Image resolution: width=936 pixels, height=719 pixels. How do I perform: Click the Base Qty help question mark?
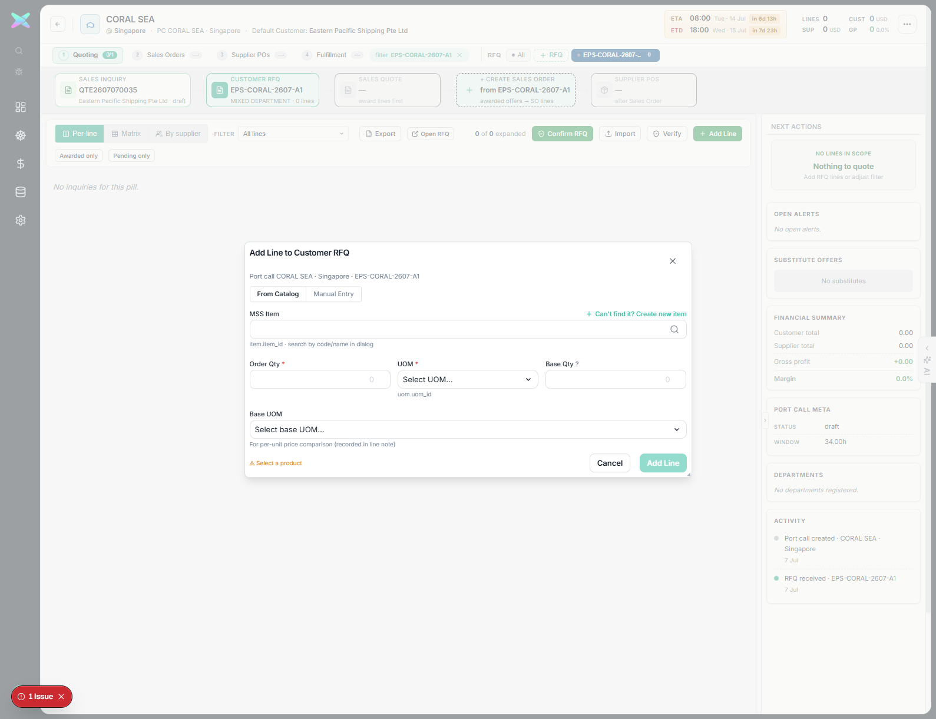pyautogui.click(x=577, y=364)
